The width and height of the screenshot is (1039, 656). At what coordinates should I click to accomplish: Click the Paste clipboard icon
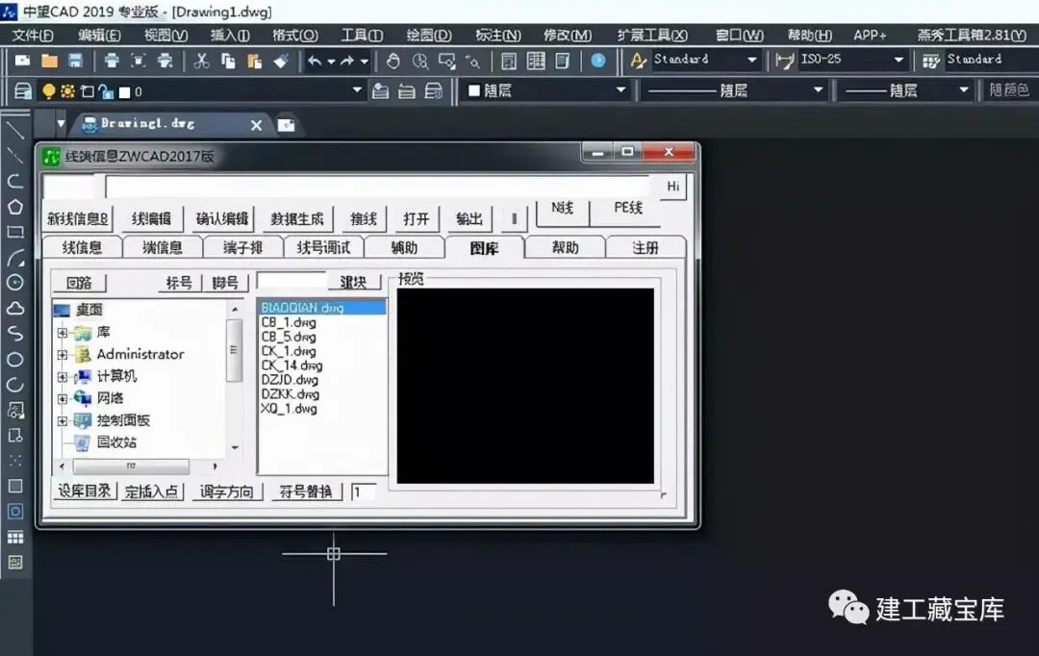pos(254,61)
